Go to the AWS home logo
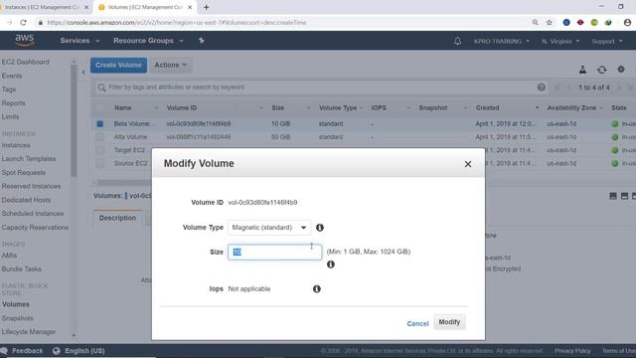The image size is (636, 358). coord(25,40)
